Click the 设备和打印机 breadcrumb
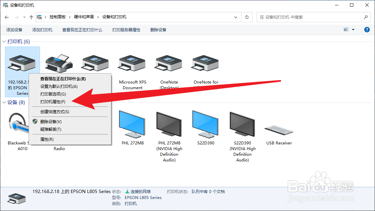Viewport: 375px width, 211px height. [114, 17]
